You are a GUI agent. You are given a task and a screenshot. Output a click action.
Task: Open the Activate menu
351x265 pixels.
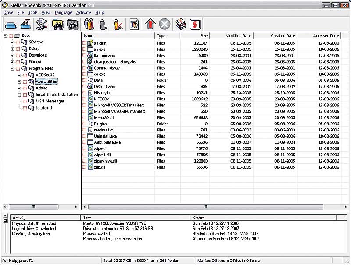click(84, 13)
